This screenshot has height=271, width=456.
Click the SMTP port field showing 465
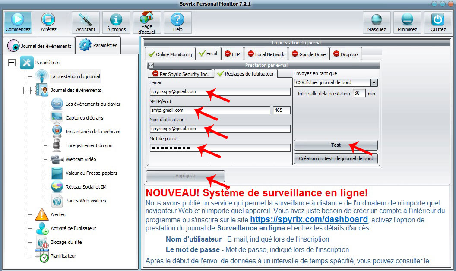pos(282,110)
